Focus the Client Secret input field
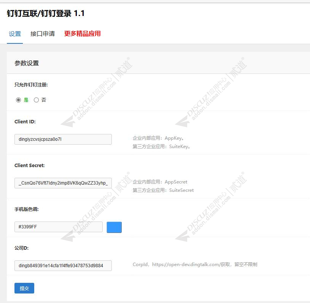 click(x=63, y=183)
